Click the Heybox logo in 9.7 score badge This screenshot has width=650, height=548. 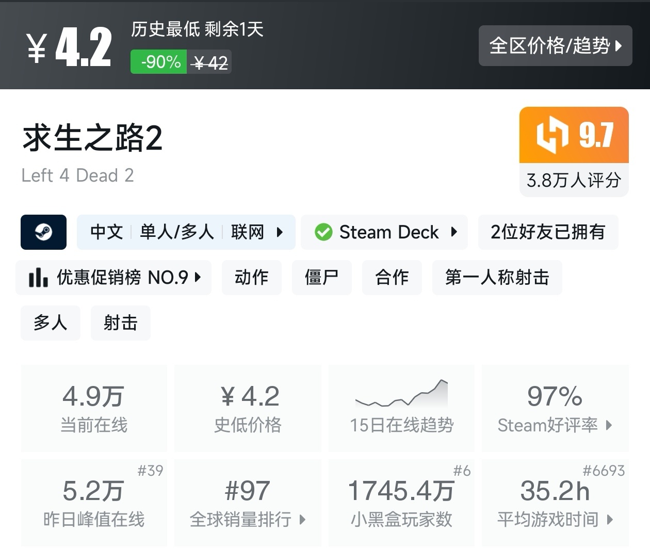pos(552,135)
